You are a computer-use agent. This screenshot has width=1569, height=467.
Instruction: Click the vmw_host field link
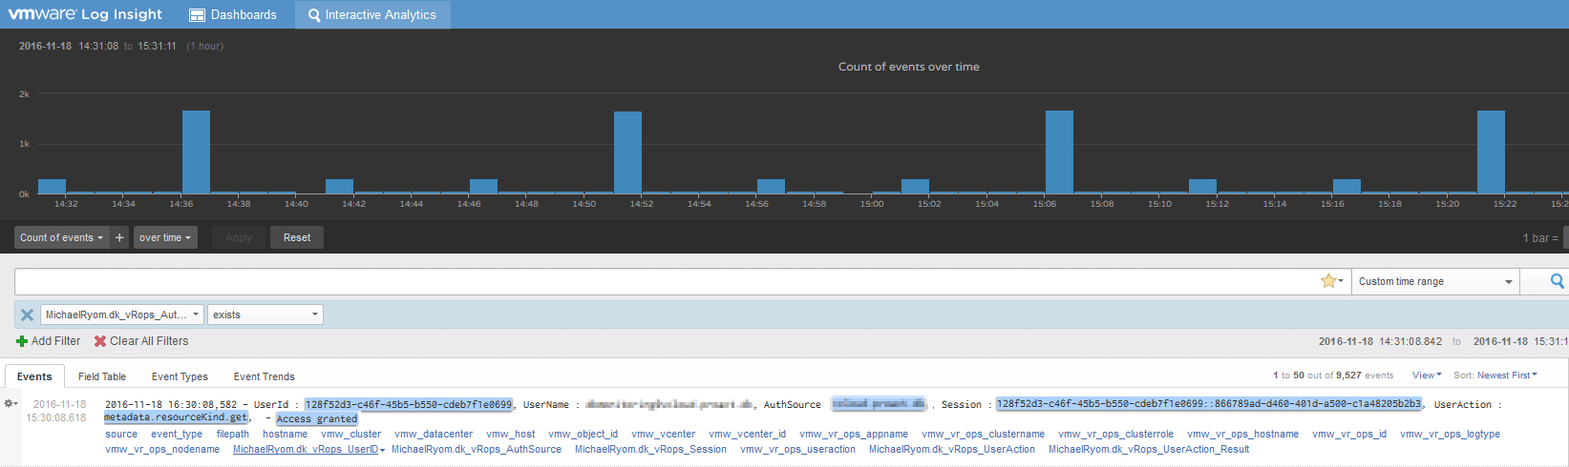(511, 435)
